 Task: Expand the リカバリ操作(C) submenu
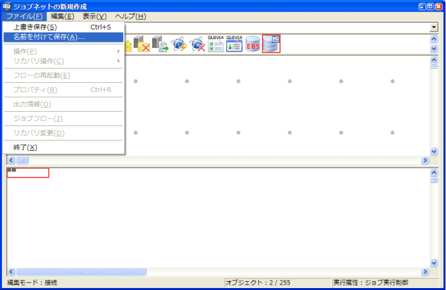[64, 61]
